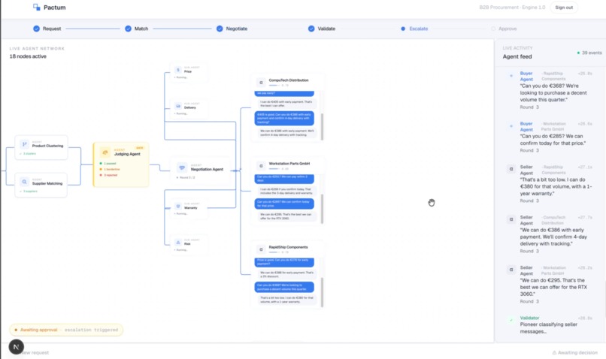This screenshot has width=606, height=359.
Task: Select the Approve step in the progress bar
Action: pos(504,29)
